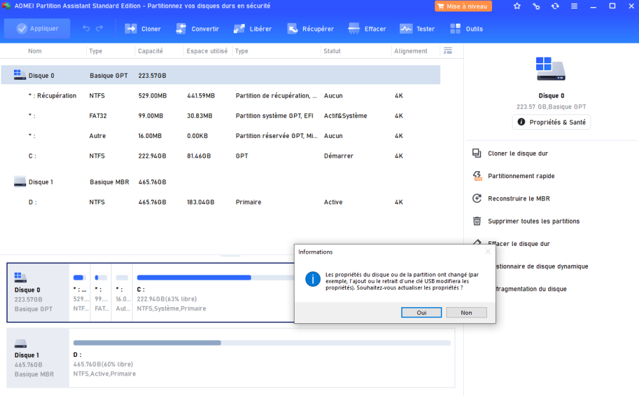Choose Supprimer toutes les partitions

coord(534,221)
